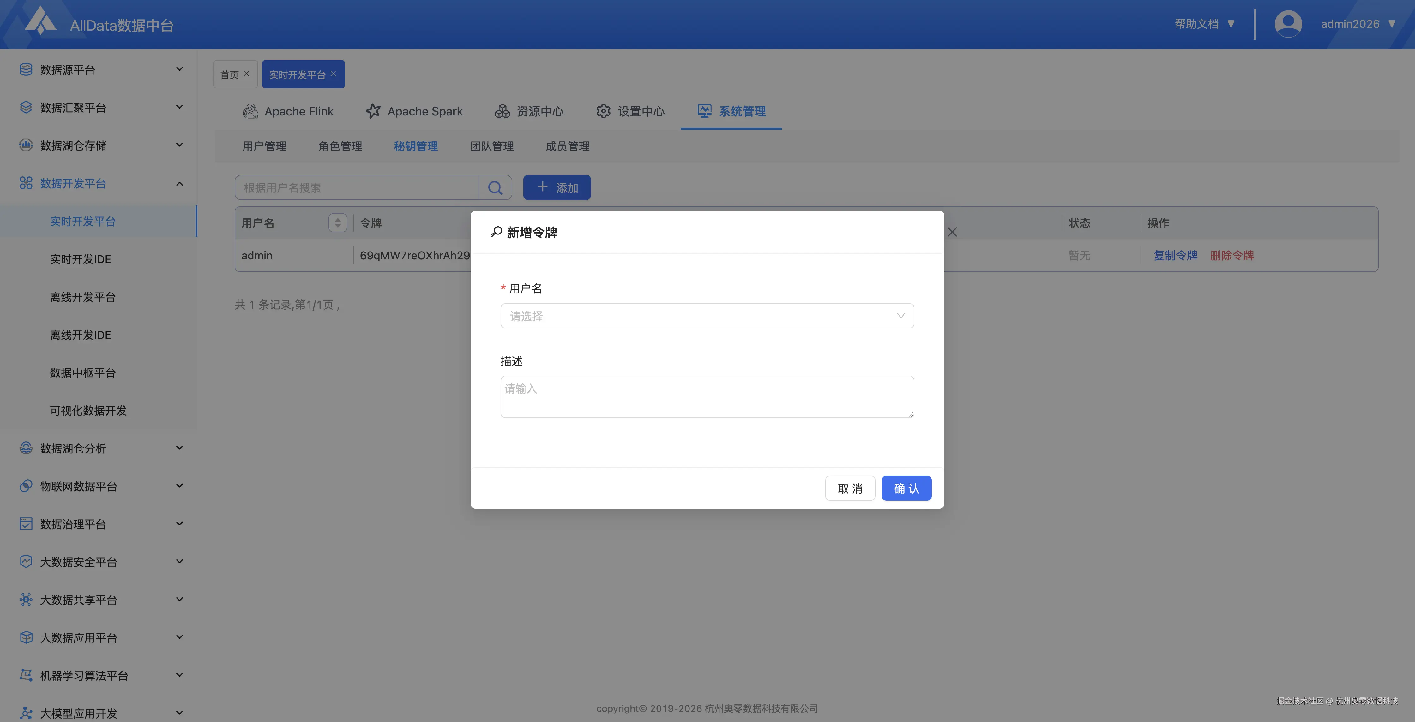Screen dimensions: 1415x722
Task: Focus the 描述 text area
Action: coord(707,397)
